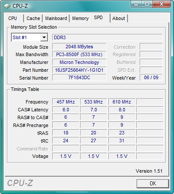This screenshot has width=174, height=194.
Task: Switch to the CPU tab
Action: pos(14,18)
